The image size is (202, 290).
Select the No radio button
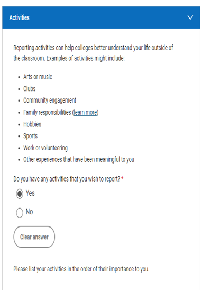tap(20, 213)
